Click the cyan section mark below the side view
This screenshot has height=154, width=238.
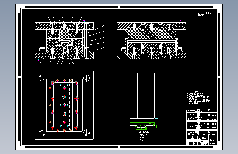tap(125, 60)
